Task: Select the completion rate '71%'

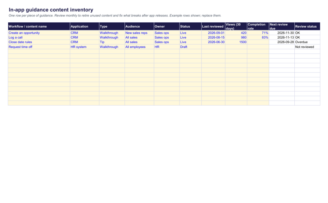Action: 258,33
